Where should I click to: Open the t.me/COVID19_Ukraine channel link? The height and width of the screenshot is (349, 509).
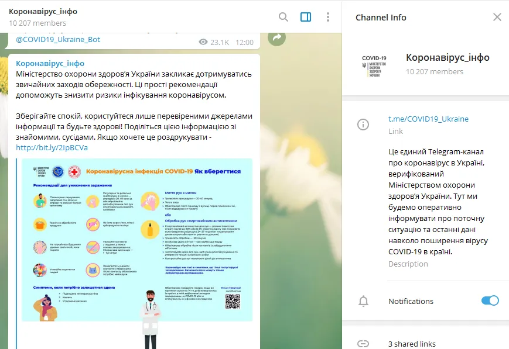[x=428, y=119]
